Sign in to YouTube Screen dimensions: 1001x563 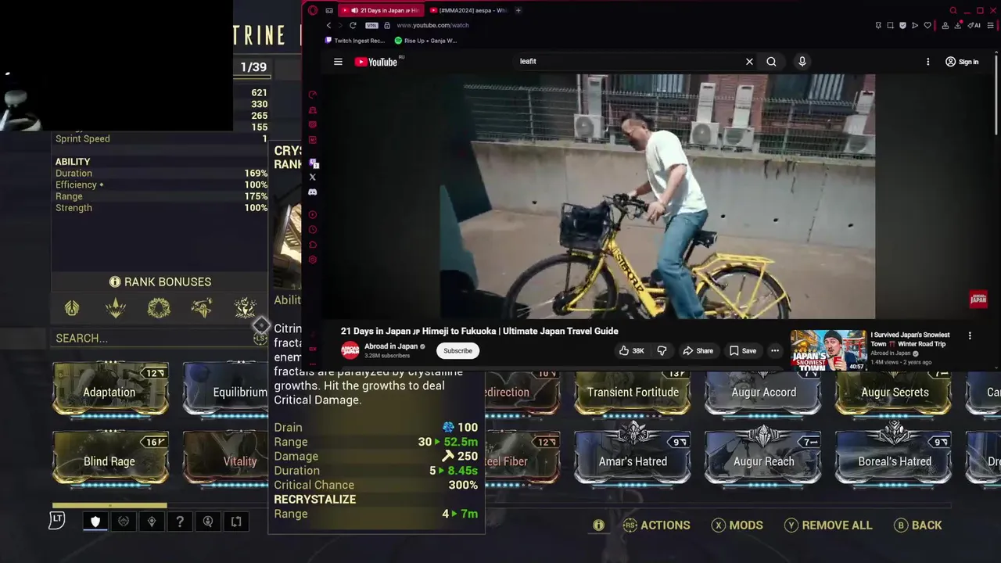point(962,62)
